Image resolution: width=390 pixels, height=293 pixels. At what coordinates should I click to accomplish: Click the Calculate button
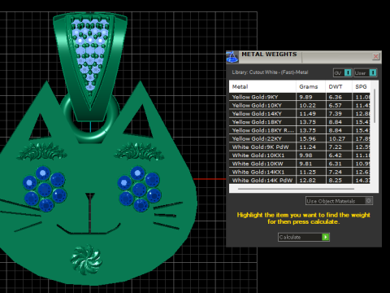pos(304,237)
